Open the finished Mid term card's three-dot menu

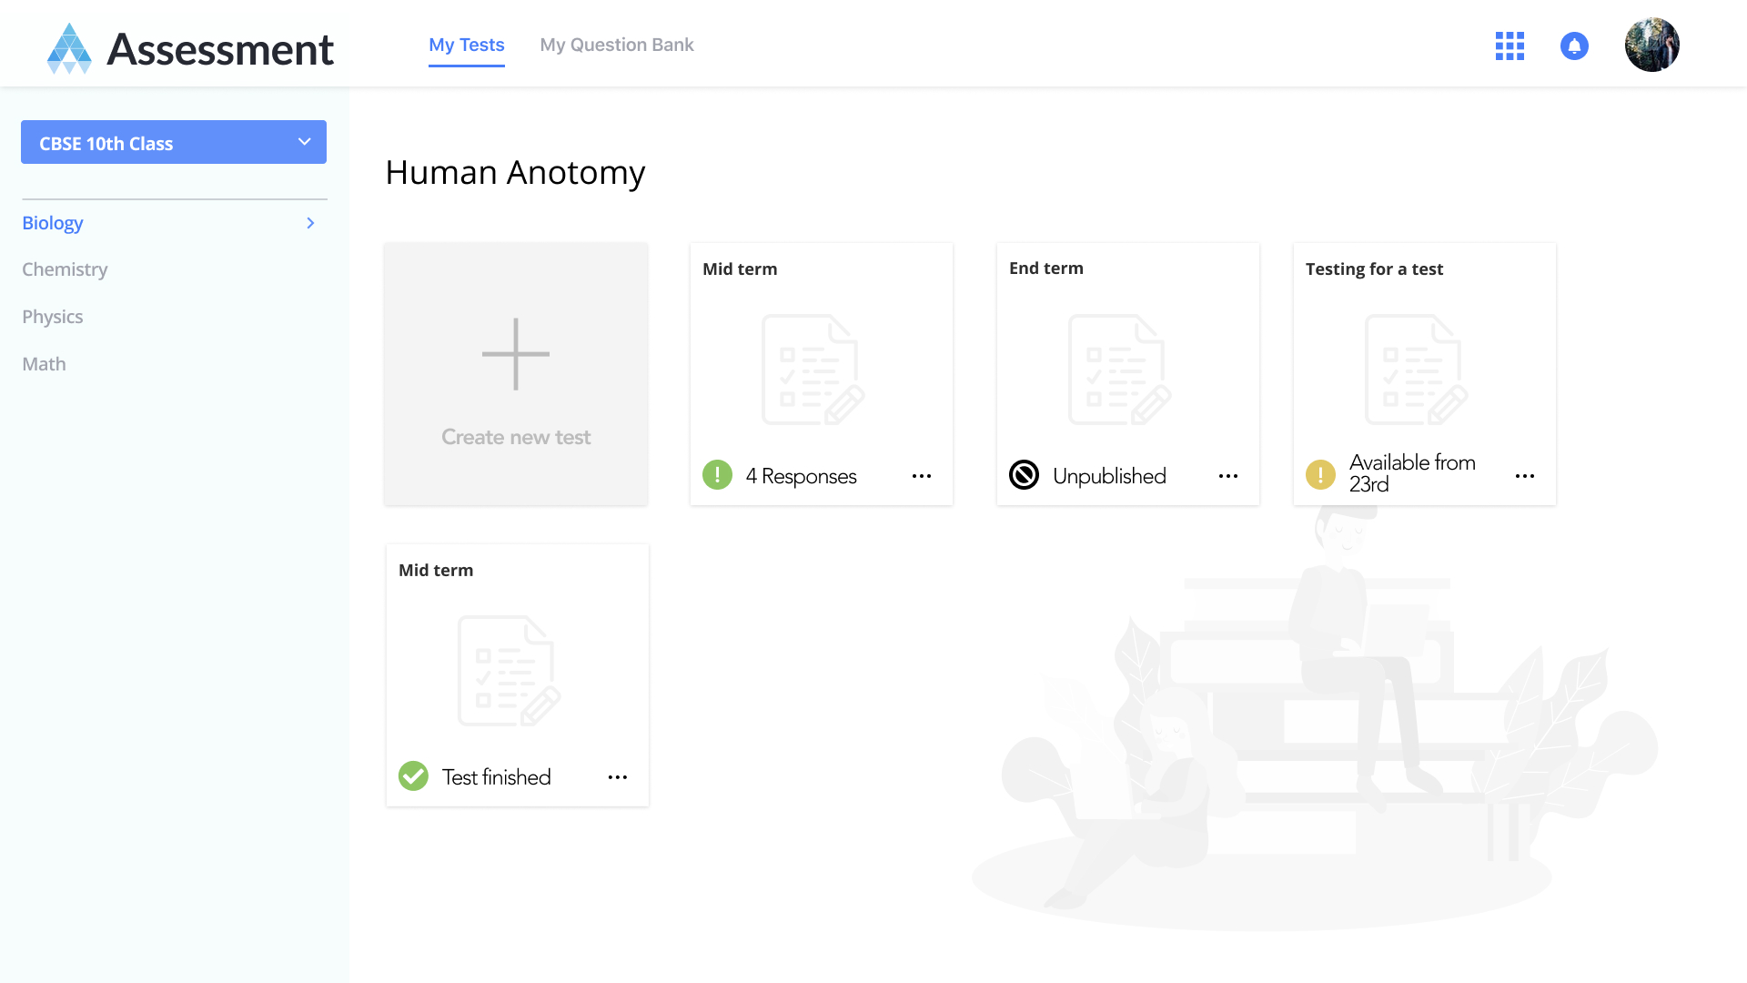point(618,777)
